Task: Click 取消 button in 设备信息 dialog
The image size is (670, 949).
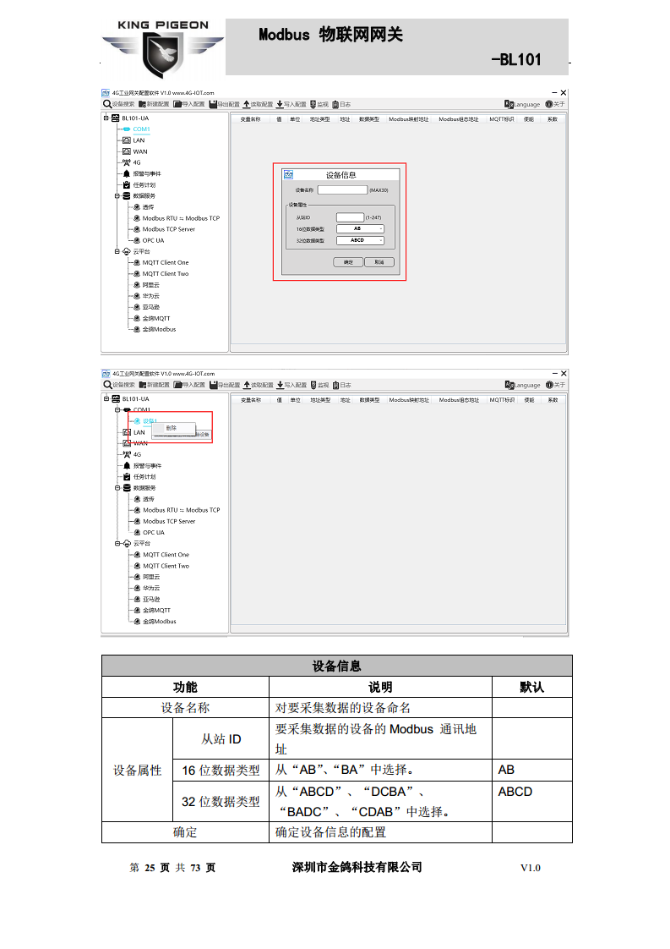Action: coord(379,262)
